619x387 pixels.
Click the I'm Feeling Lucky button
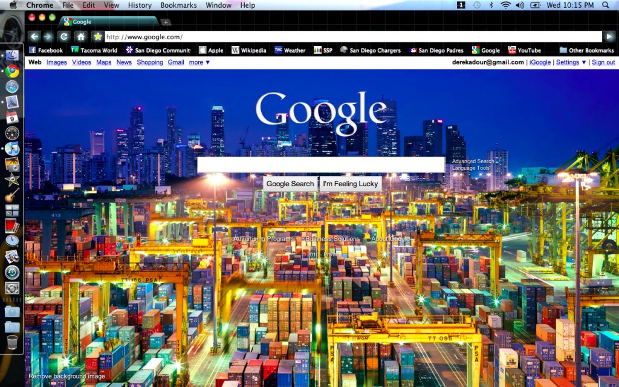click(351, 184)
